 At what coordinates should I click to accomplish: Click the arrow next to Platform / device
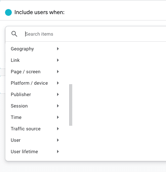click(58, 83)
